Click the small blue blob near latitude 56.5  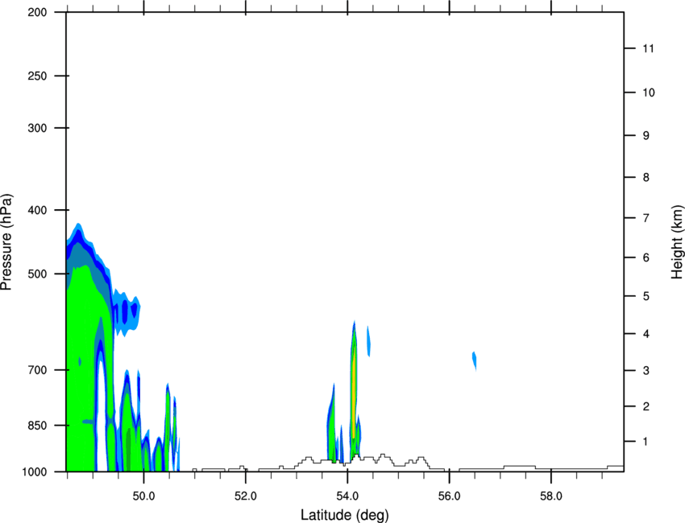[475, 360]
